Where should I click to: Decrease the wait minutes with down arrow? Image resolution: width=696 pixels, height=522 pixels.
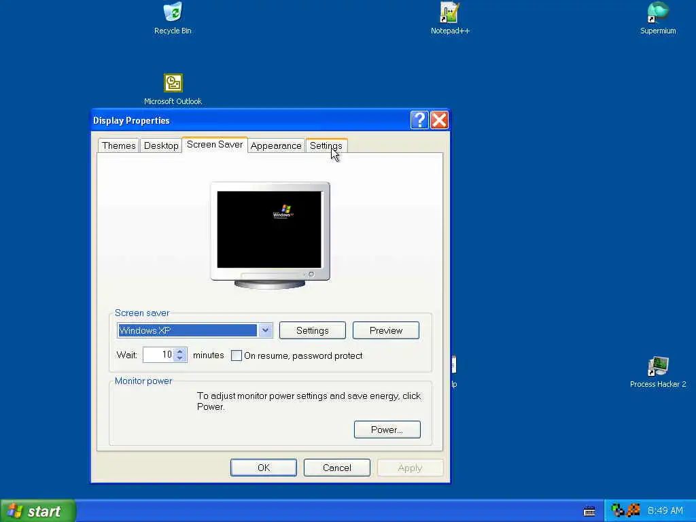179,358
